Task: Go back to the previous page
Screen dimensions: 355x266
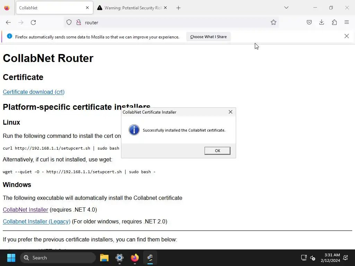Action: [x=8, y=23]
